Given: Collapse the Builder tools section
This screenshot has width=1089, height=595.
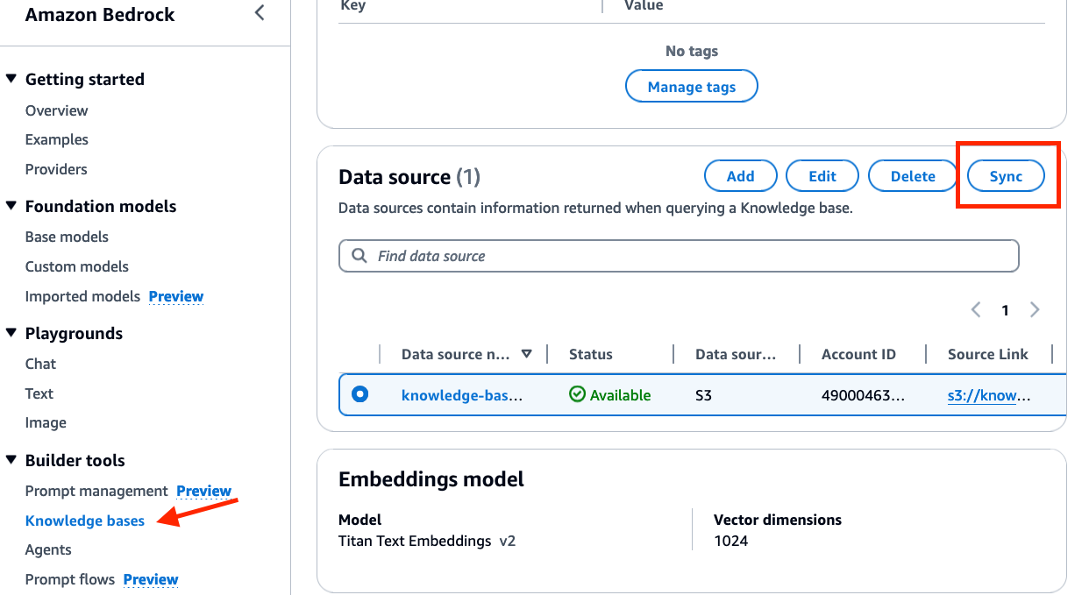Looking at the screenshot, I should 11,460.
